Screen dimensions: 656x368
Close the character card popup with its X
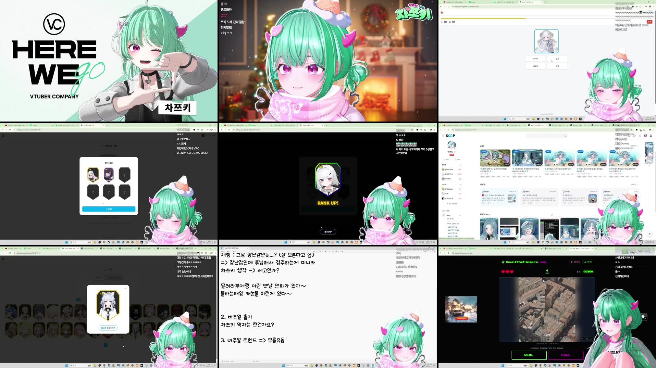pos(125,288)
